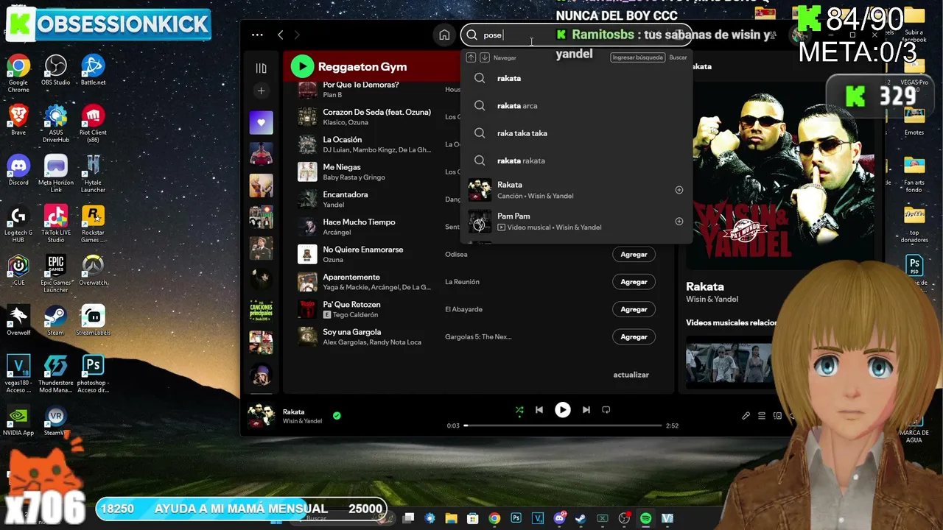Select the track "La Ocasión"
This screenshot has height=530, width=943.
click(343, 140)
